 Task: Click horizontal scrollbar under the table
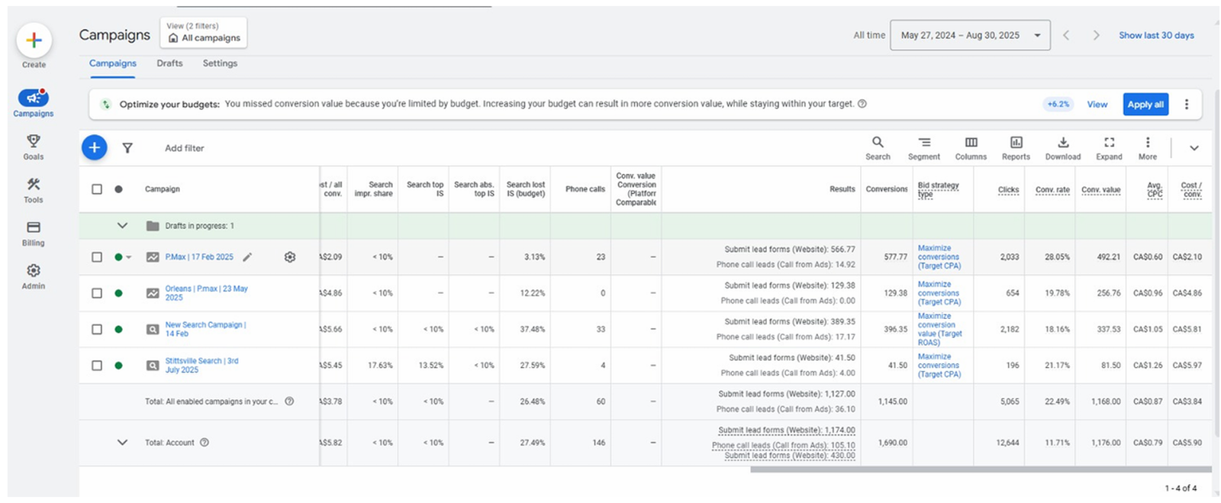[x=981, y=469]
